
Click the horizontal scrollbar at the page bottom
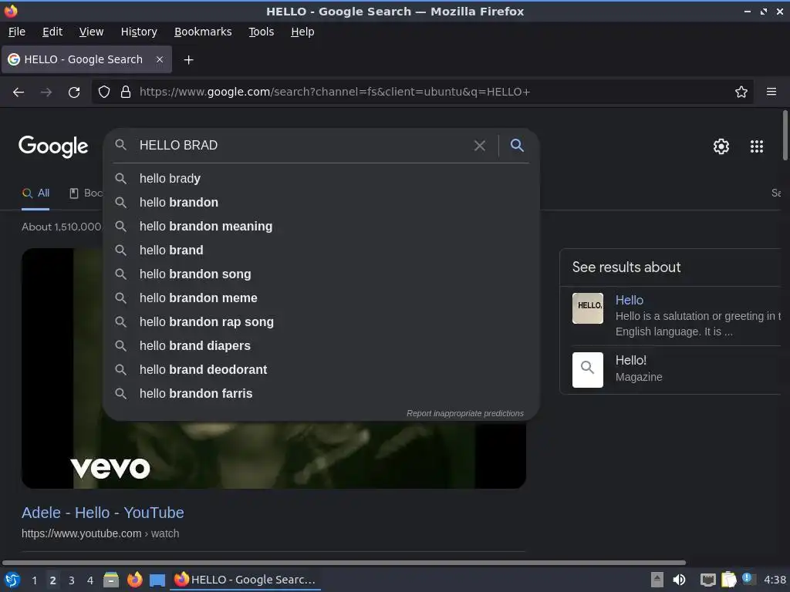343,562
